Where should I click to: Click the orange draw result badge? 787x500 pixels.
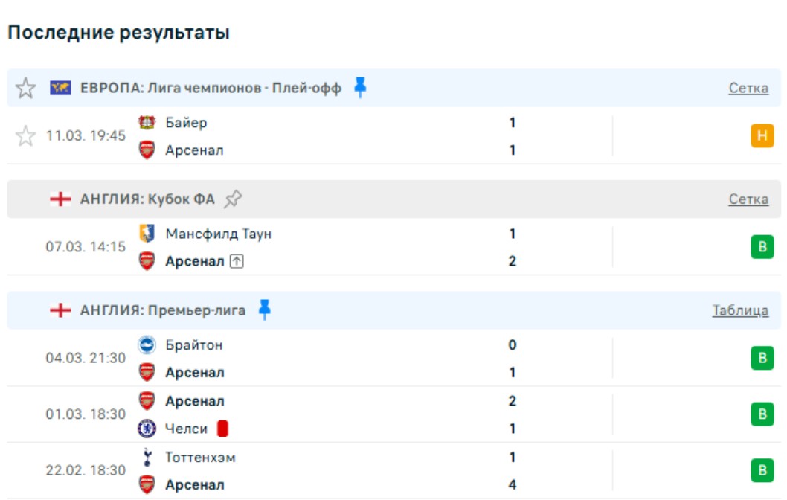[x=762, y=136]
